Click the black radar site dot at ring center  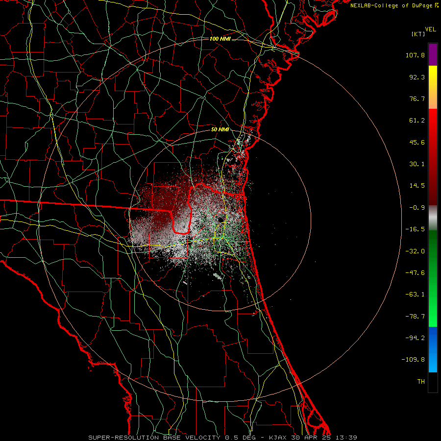click(220, 220)
